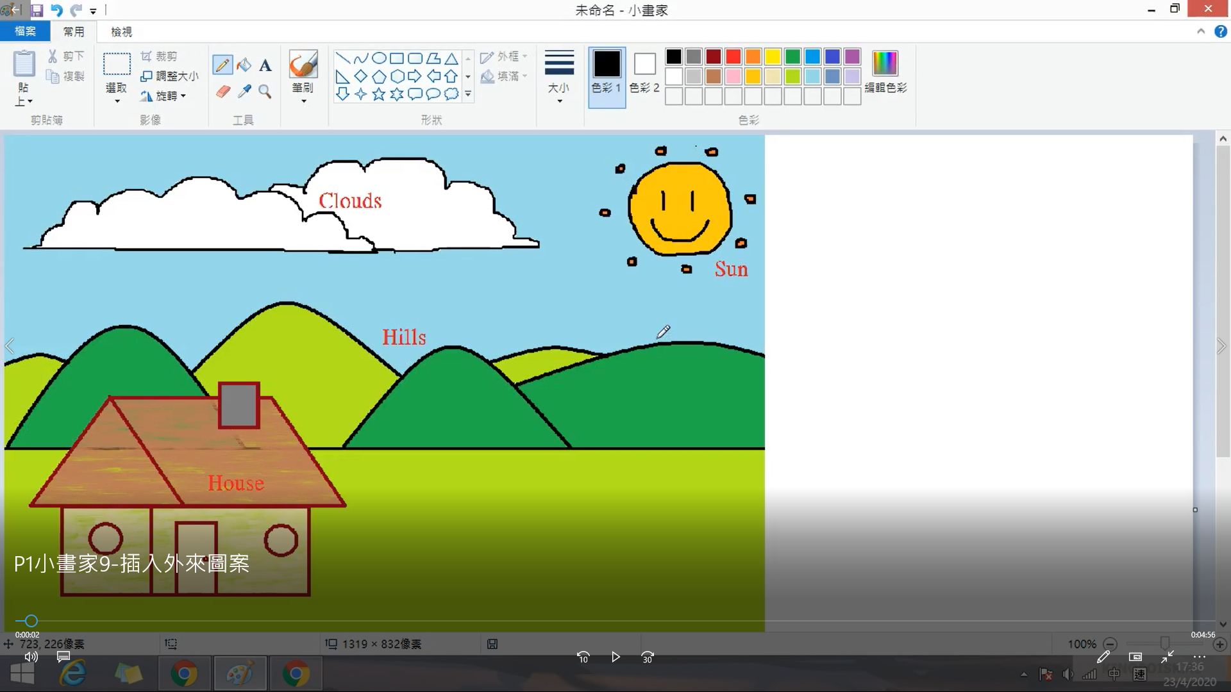Choose the Curve shape
1231x692 pixels.
361,58
